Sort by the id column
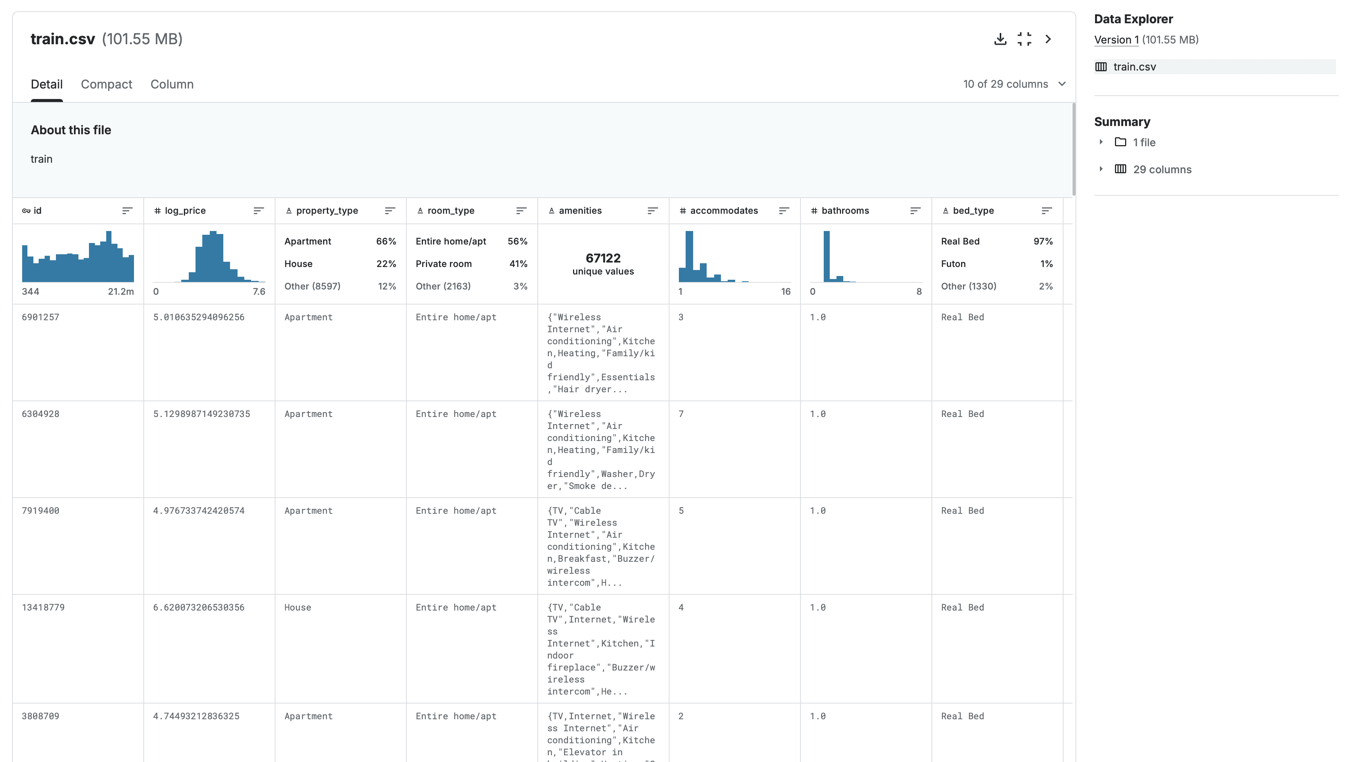Screen dimensions: 1351x762 point(127,211)
